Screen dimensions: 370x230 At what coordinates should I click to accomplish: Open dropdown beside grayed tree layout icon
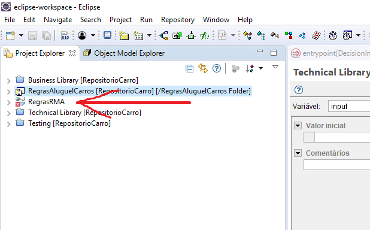233,35
